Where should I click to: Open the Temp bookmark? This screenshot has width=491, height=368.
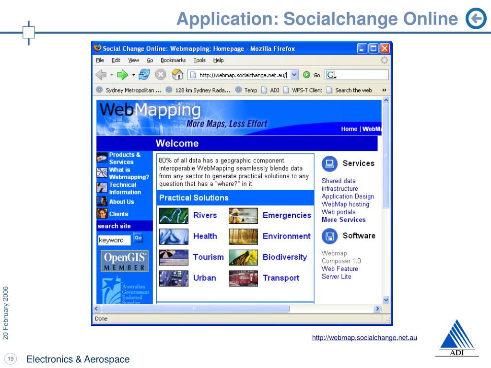pyautogui.click(x=246, y=90)
